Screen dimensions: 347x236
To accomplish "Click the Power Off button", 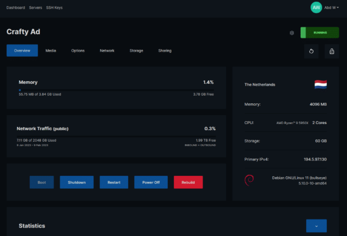I will 151,182.
